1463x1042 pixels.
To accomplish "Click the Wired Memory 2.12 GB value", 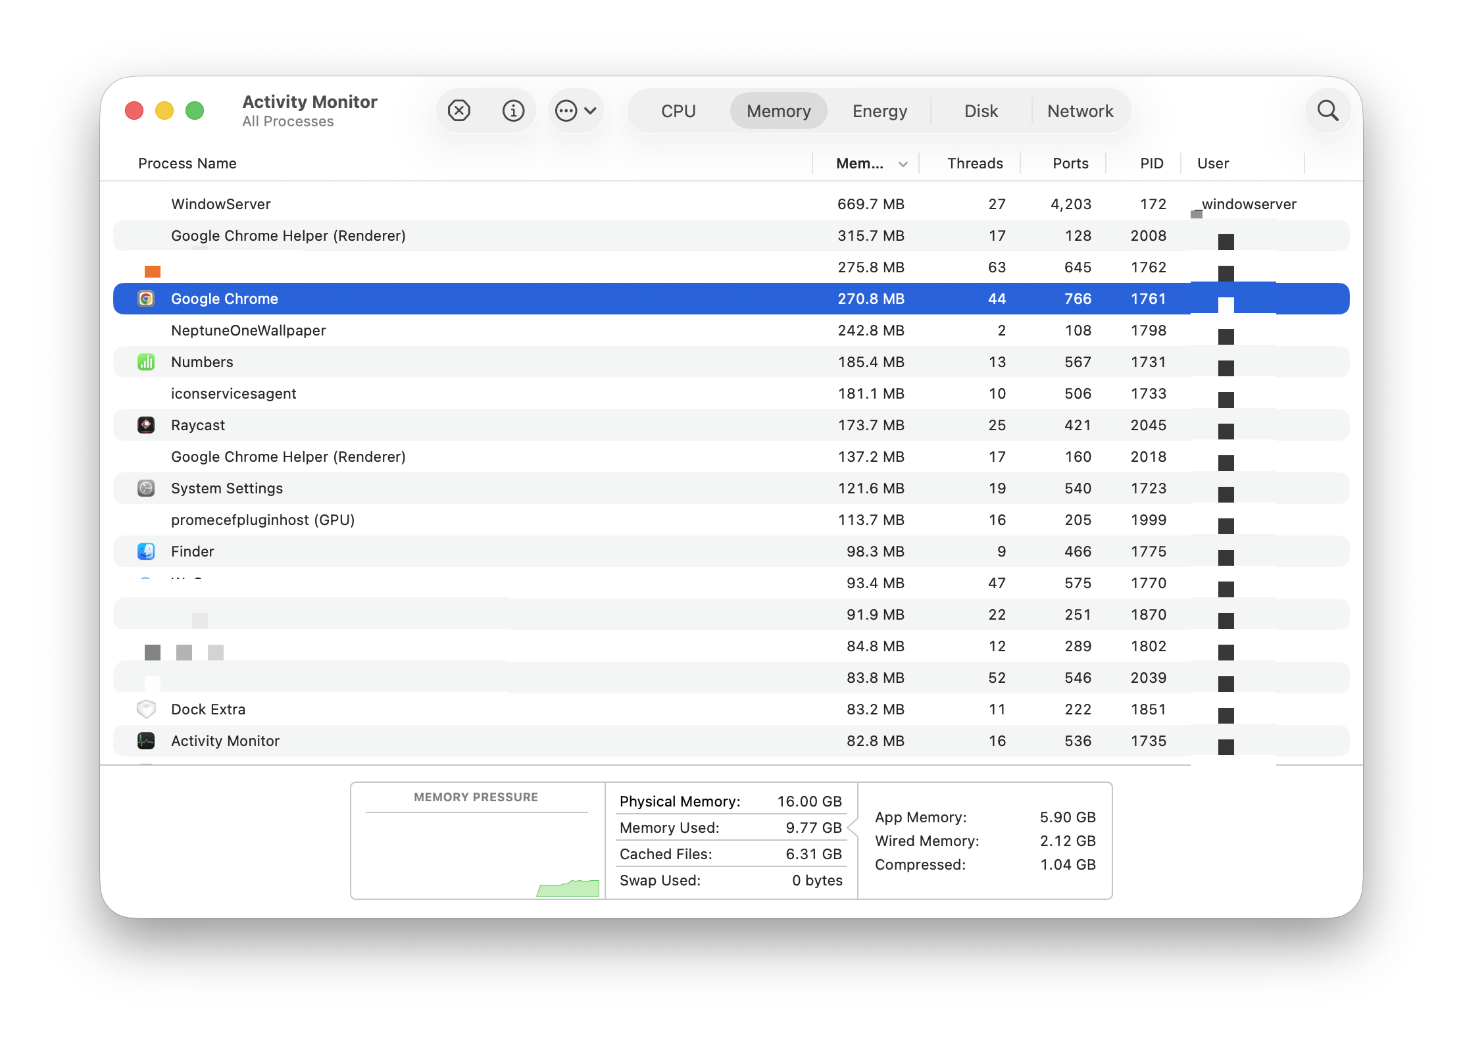I will click(1068, 841).
